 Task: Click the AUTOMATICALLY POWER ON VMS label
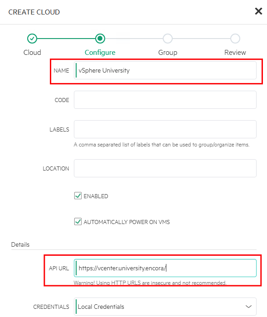127,222
